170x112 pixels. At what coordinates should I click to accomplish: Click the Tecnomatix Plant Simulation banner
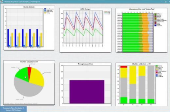tap(13, 109)
